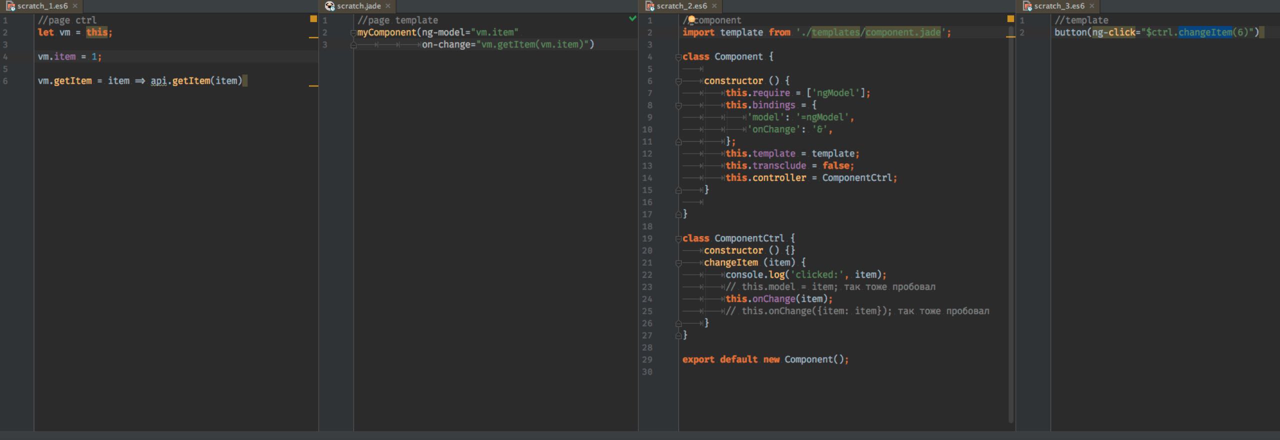The width and height of the screenshot is (1280, 440).
Task: Click the warning stripe beside 'let vm = this;'
Action: coord(313,37)
